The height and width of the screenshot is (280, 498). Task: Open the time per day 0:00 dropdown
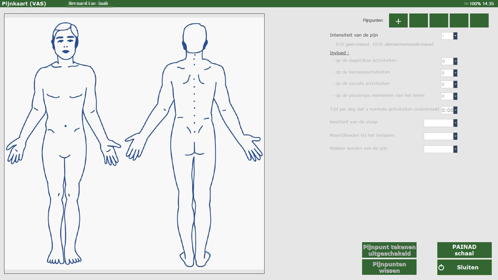(449, 110)
